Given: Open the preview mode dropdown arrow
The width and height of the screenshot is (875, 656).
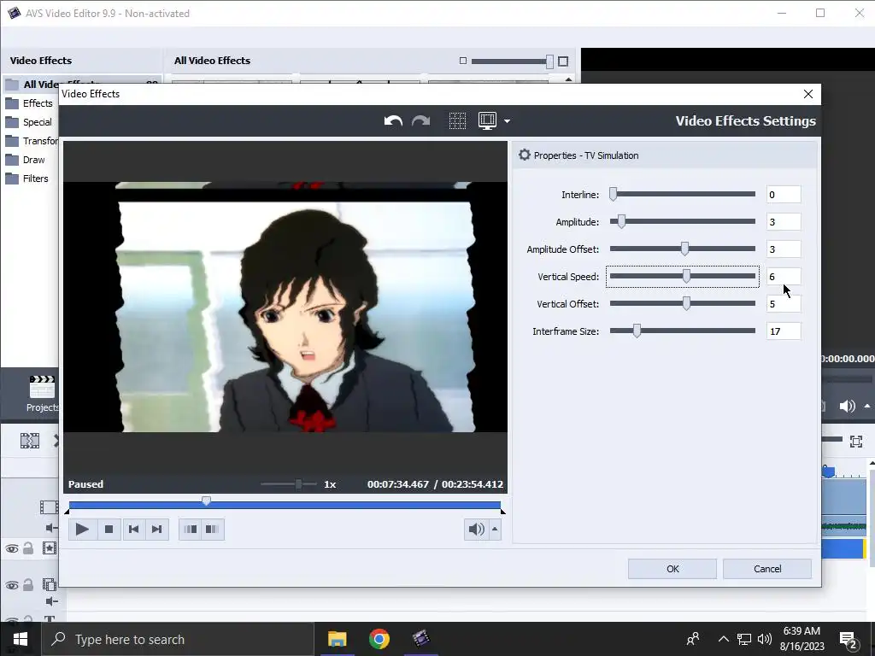Looking at the screenshot, I should click(x=507, y=121).
